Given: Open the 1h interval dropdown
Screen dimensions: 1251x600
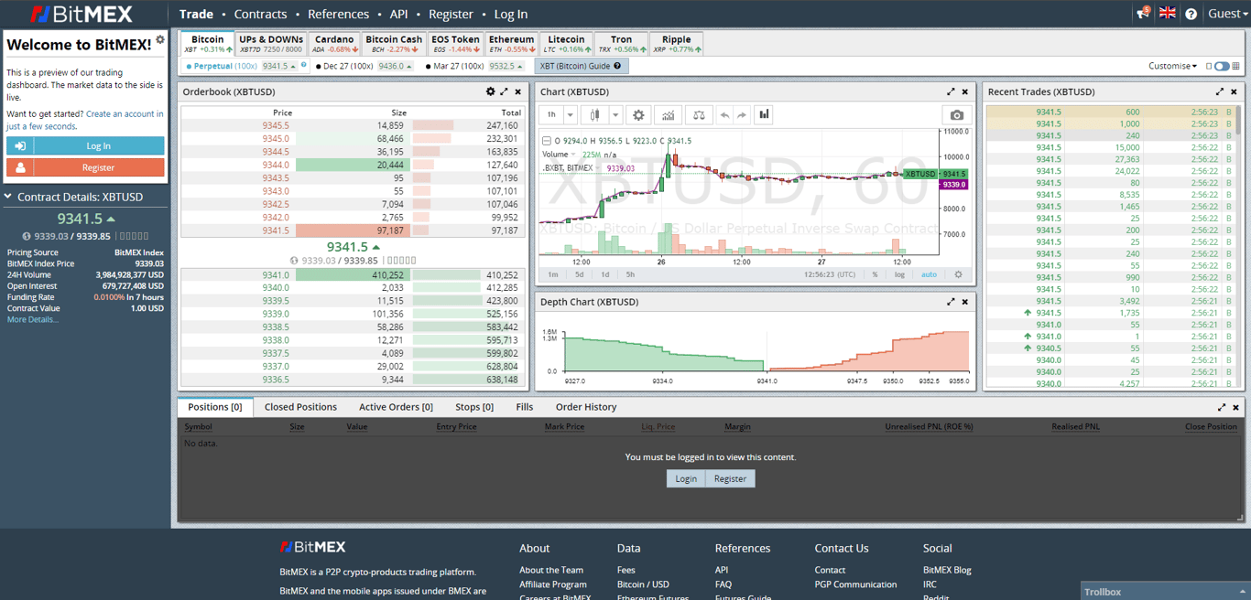Looking at the screenshot, I should pyautogui.click(x=570, y=114).
